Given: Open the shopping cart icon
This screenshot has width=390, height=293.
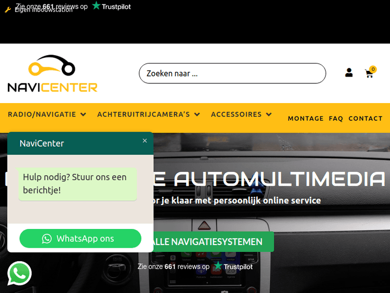Looking at the screenshot, I should (369, 74).
